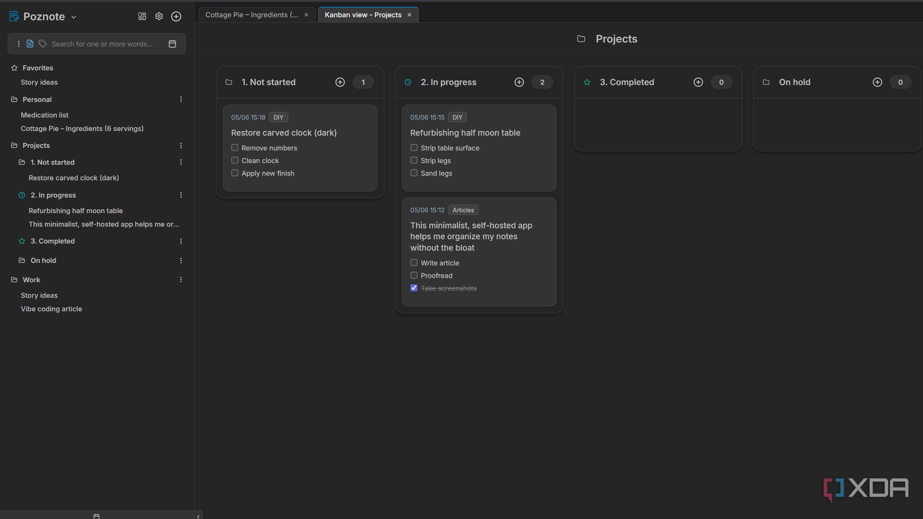Open calendar icon in search bar
Image resolution: width=923 pixels, height=519 pixels.
[x=172, y=44]
